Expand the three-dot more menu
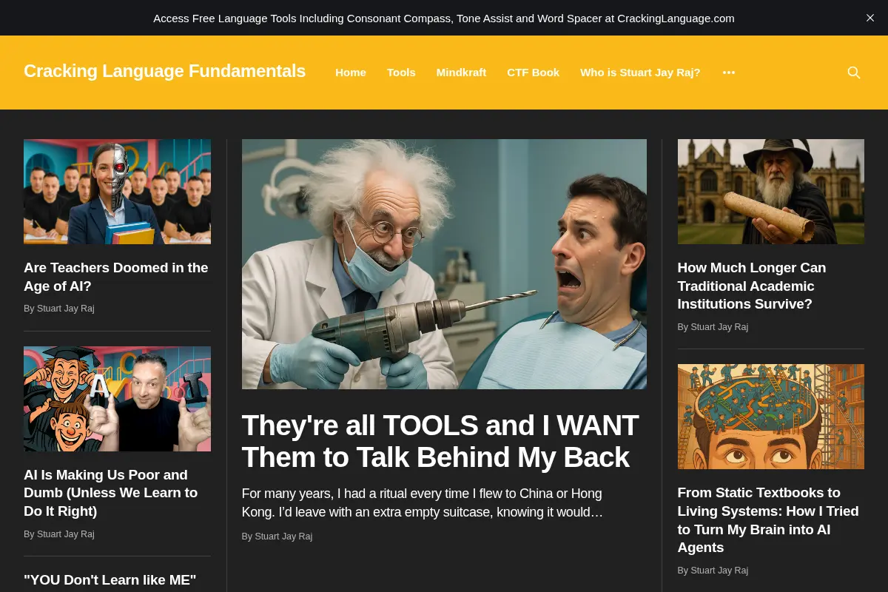Viewport: 888px width, 592px height. 729,73
